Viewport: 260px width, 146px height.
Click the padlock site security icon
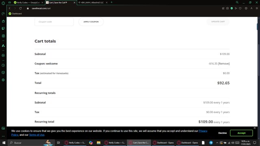click(28, 8)
